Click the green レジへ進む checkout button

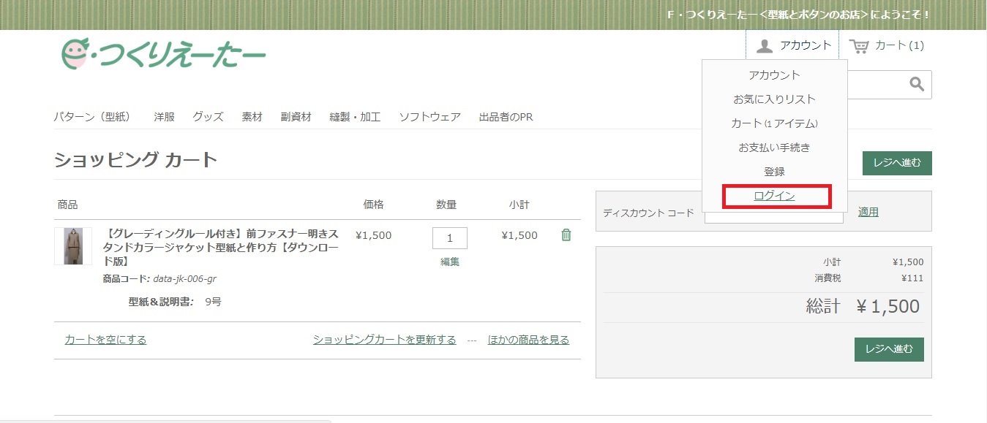(x=896, y=163)
